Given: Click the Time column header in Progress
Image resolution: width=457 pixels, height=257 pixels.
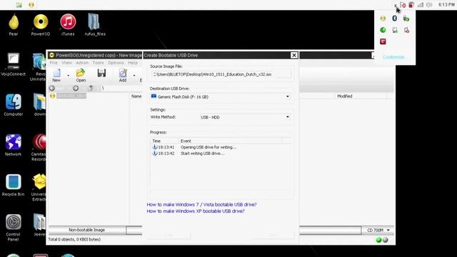Looking at the screenshot, I should (164, 141).
